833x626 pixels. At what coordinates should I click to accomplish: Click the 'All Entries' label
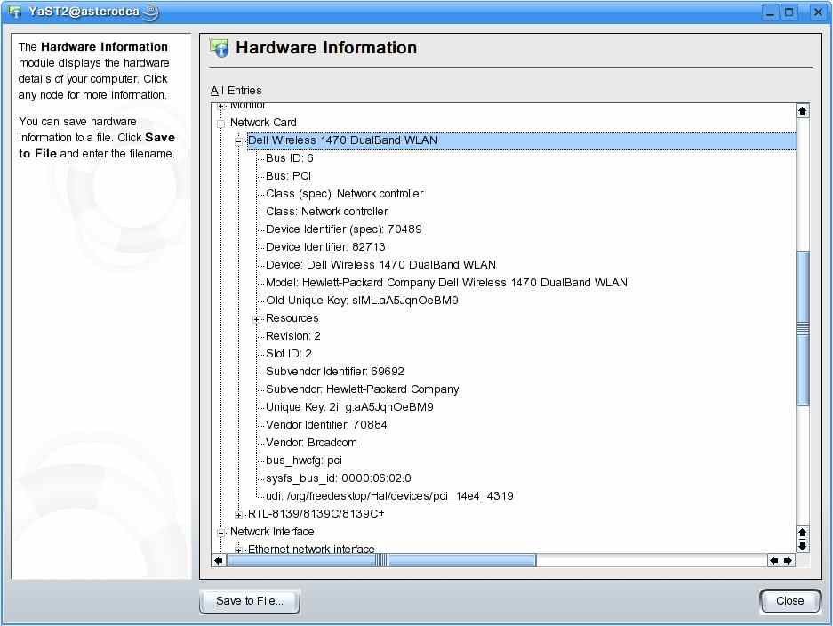click(x=236, y=91)
